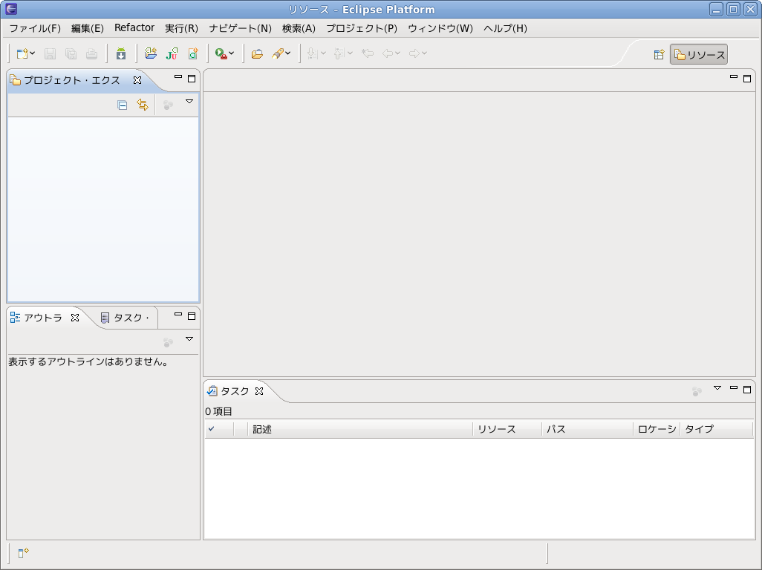
Task: Select the アウトラ outline tab
Action: [43, 318]
